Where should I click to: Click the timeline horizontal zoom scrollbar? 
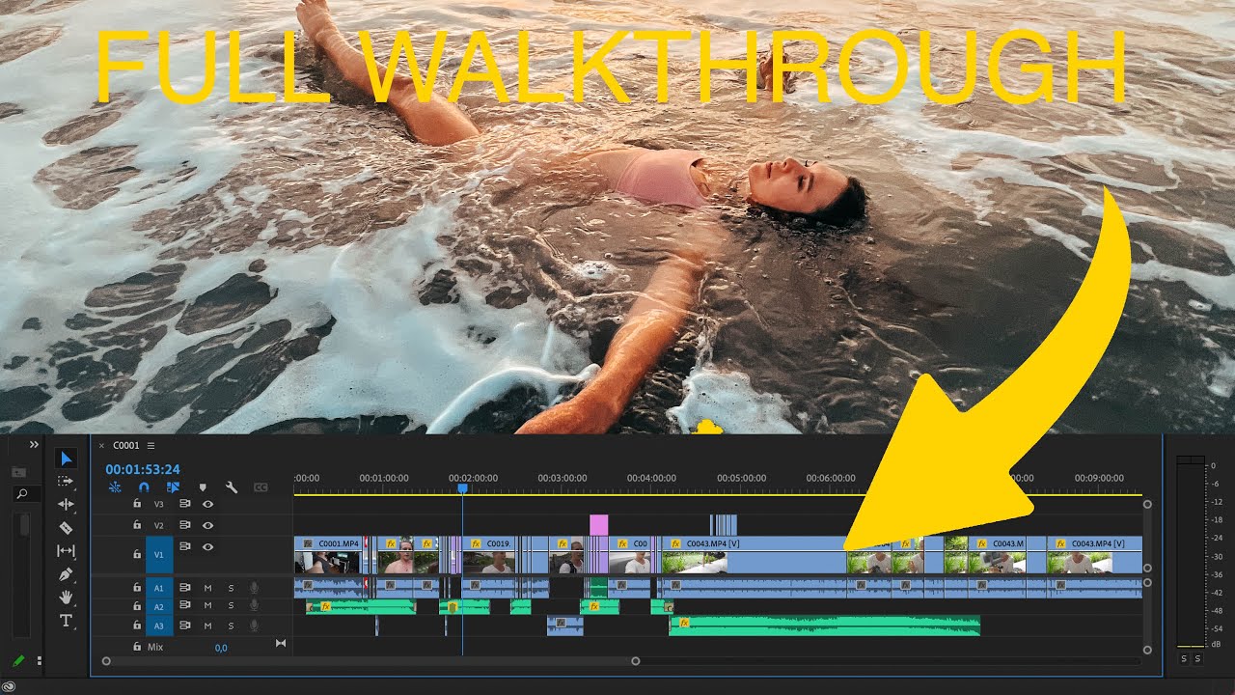point(370,661)
